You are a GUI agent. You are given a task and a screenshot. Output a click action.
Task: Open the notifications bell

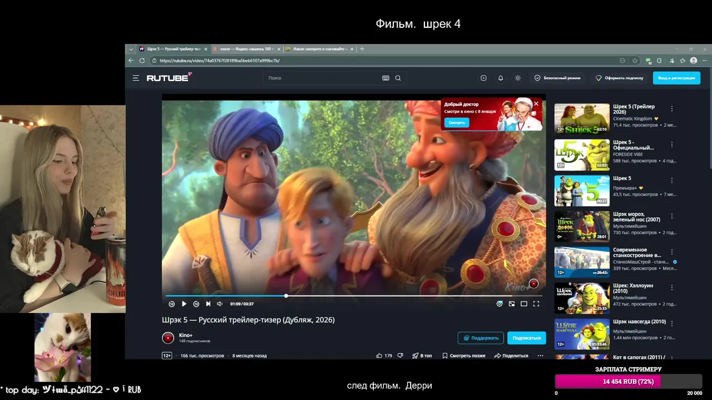click(x=501, y=78)
